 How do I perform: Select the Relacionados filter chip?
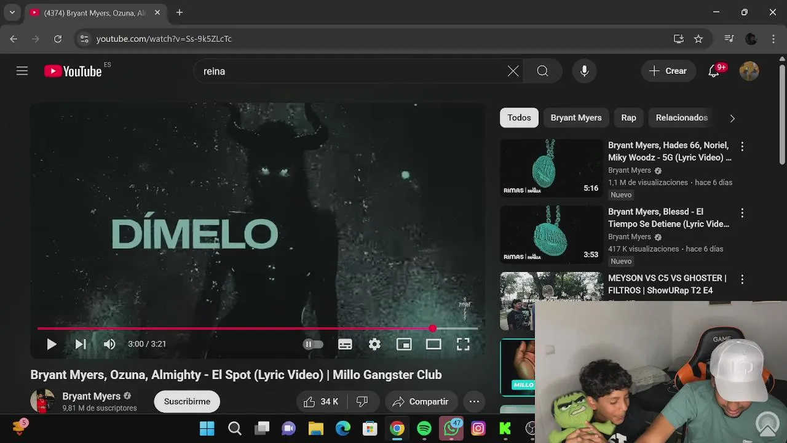point(682,118)
